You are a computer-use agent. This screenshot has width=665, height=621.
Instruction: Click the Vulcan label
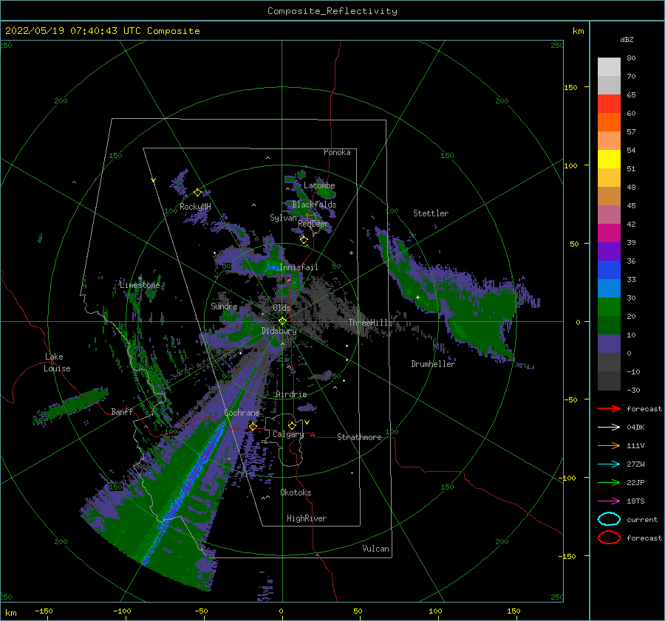375,549
